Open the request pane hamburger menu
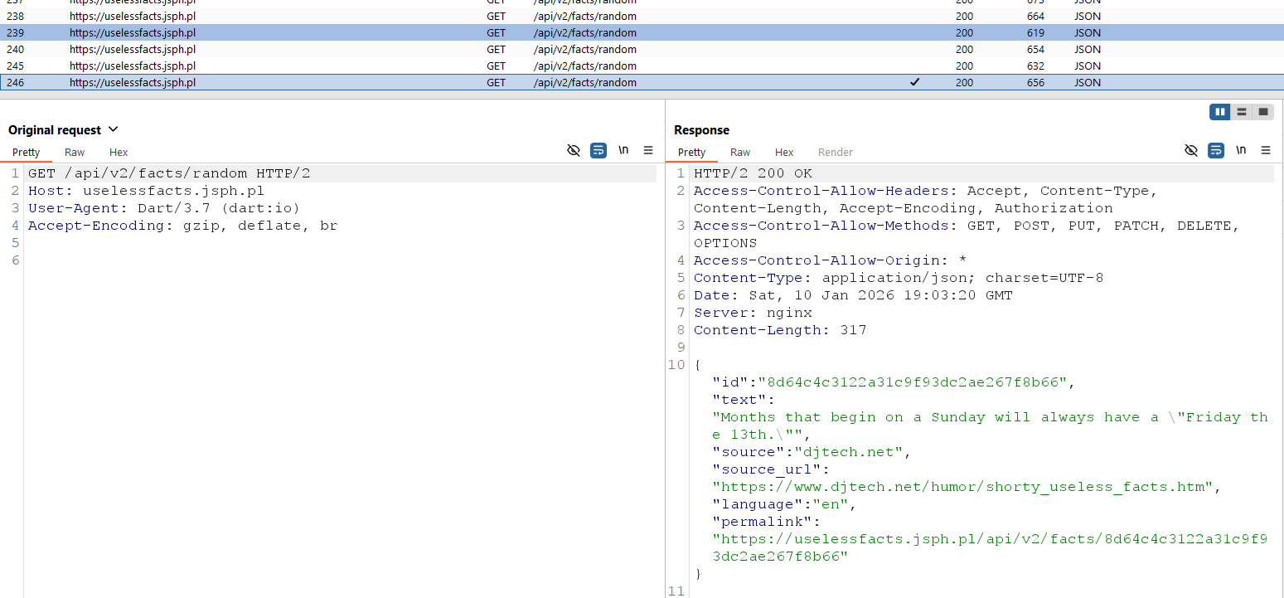The height and width of the screenshot is (598, 1284). pos(648,150)
